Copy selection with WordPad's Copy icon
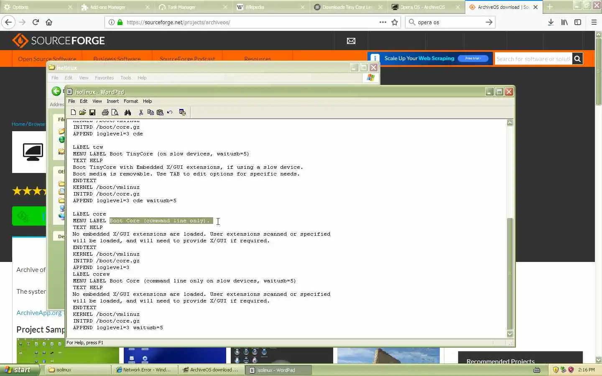Image resolution: width=602 pixels, height=376 pixels. pos(150,112)
